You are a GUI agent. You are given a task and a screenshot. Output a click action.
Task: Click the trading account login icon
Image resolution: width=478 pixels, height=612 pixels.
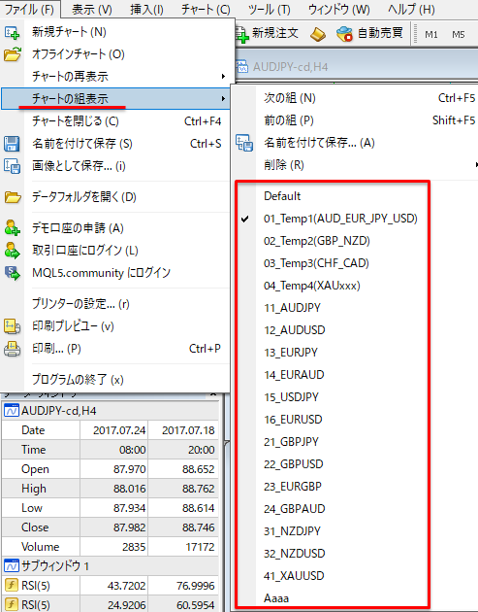point(12,251)
